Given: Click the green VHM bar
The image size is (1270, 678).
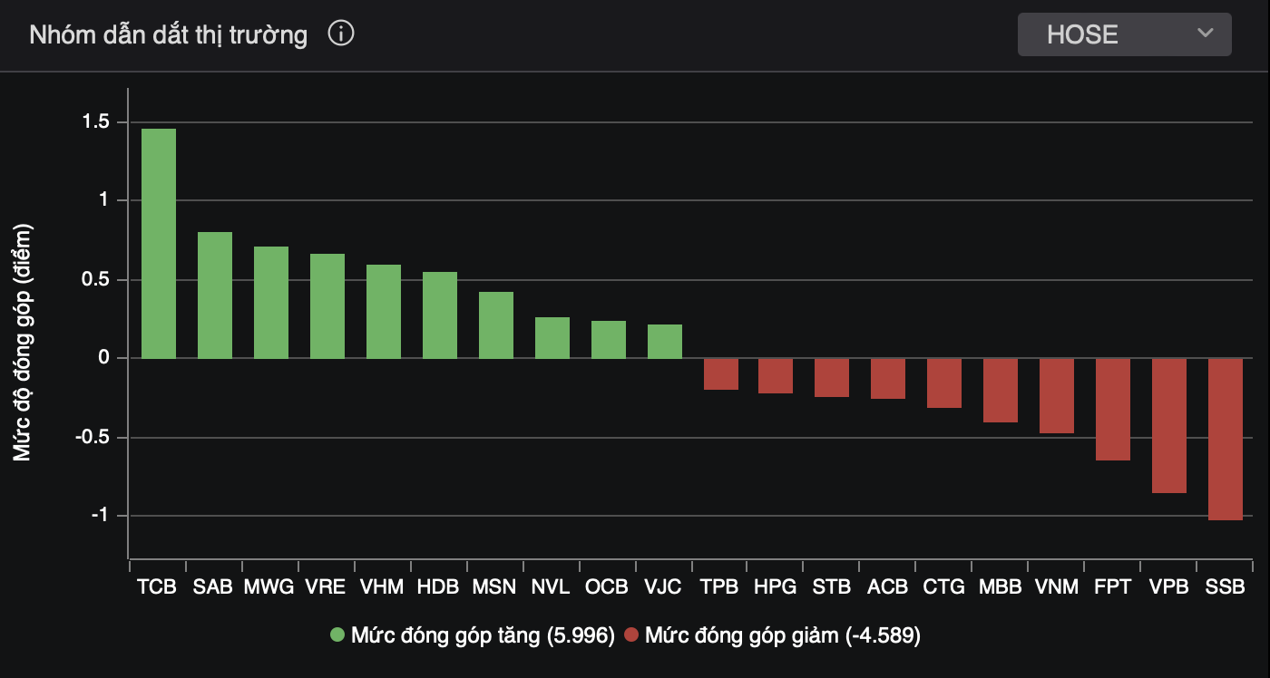Looking at the screenshot, I should tap(384, 312).
